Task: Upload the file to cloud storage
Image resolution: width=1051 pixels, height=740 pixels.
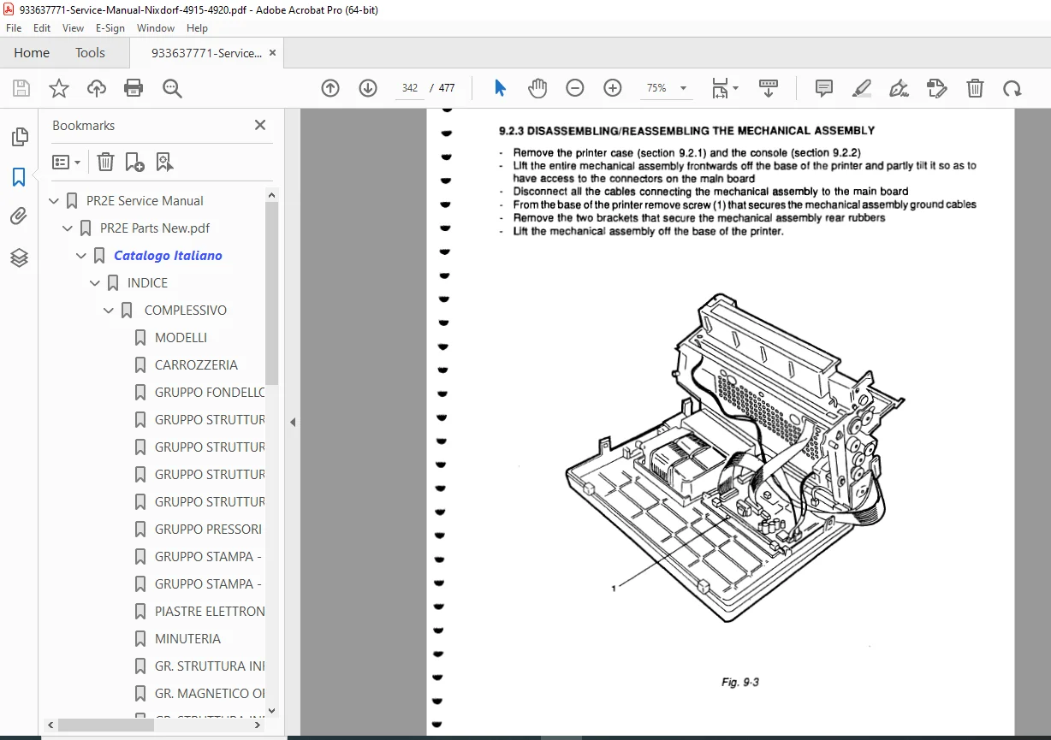Action: (x=97, y=88)
